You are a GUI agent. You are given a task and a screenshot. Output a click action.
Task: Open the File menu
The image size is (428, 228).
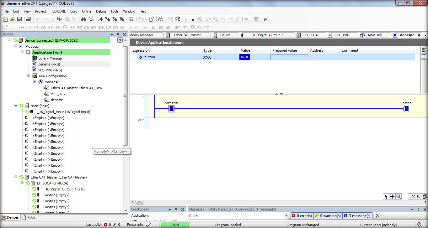6,11
